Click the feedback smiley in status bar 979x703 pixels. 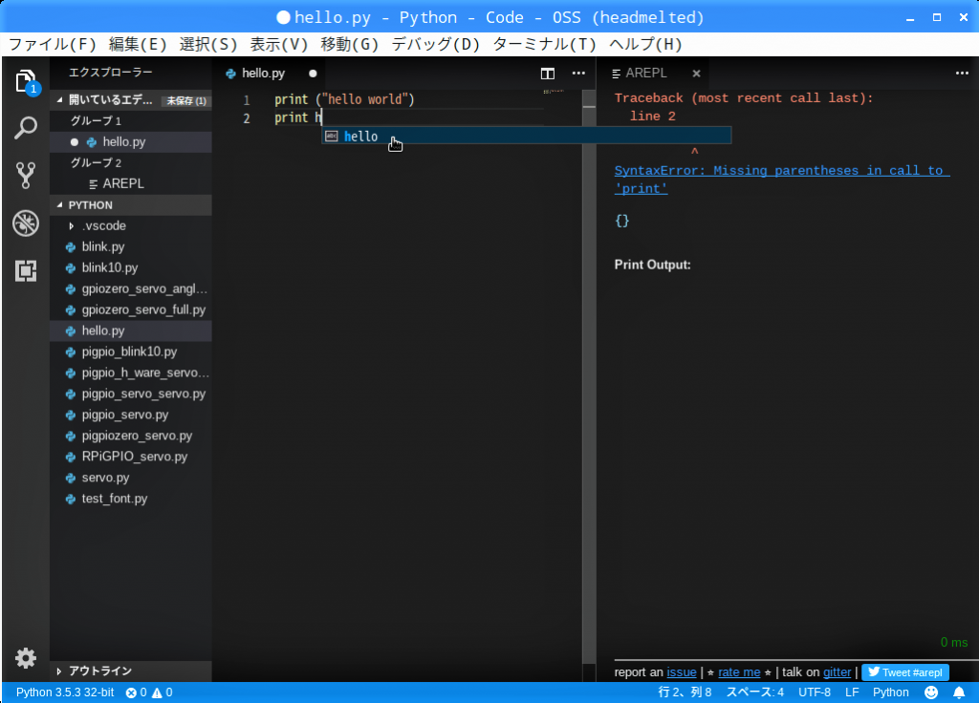931,692
